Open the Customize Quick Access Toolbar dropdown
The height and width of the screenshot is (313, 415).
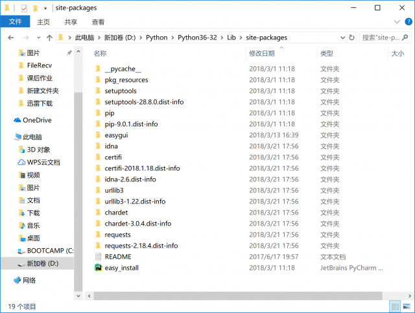pos(45,8)
